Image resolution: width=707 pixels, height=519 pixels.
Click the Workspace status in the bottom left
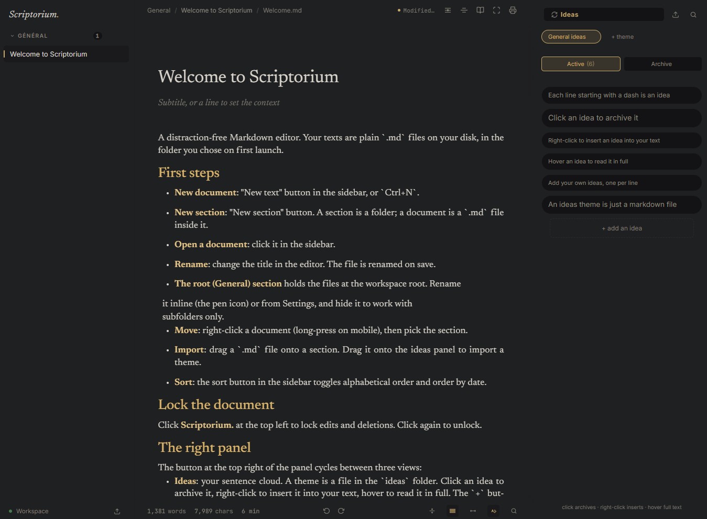[x=29, y=511]
